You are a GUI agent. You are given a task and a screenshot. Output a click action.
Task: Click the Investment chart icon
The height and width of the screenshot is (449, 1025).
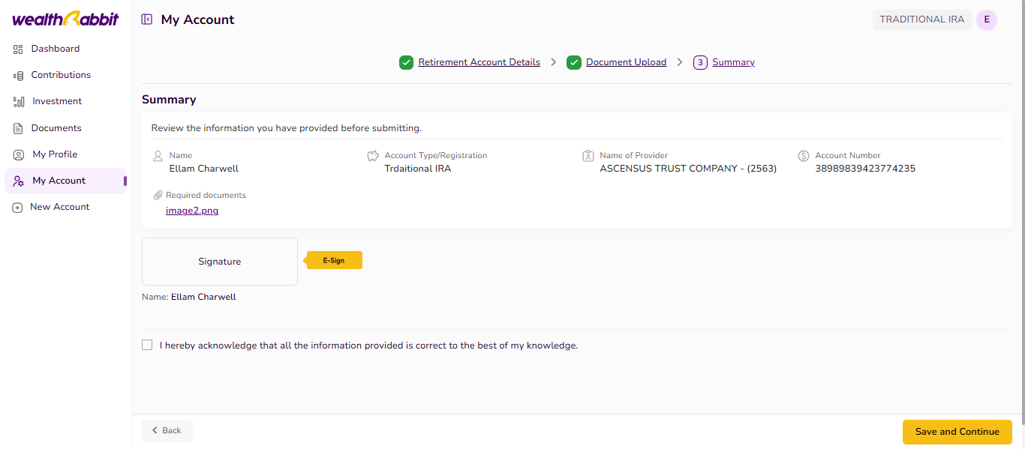19,101
